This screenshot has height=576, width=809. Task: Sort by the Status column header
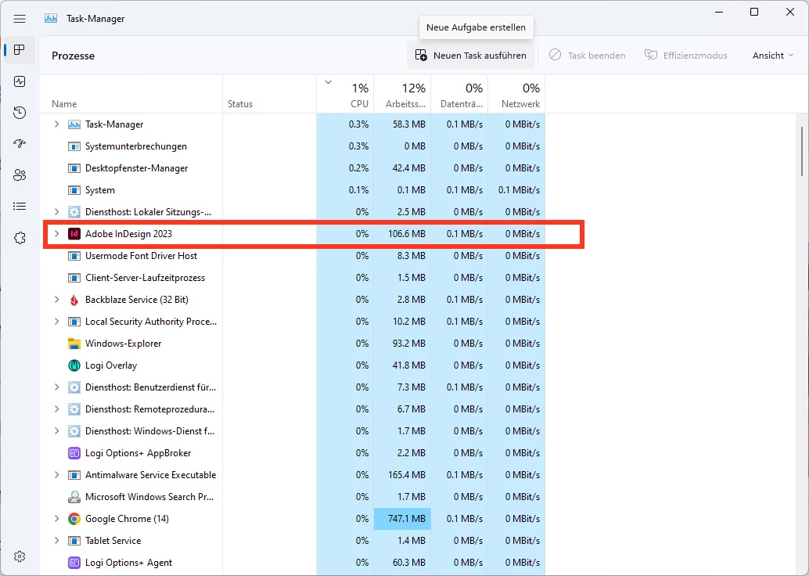click(270, 95)
